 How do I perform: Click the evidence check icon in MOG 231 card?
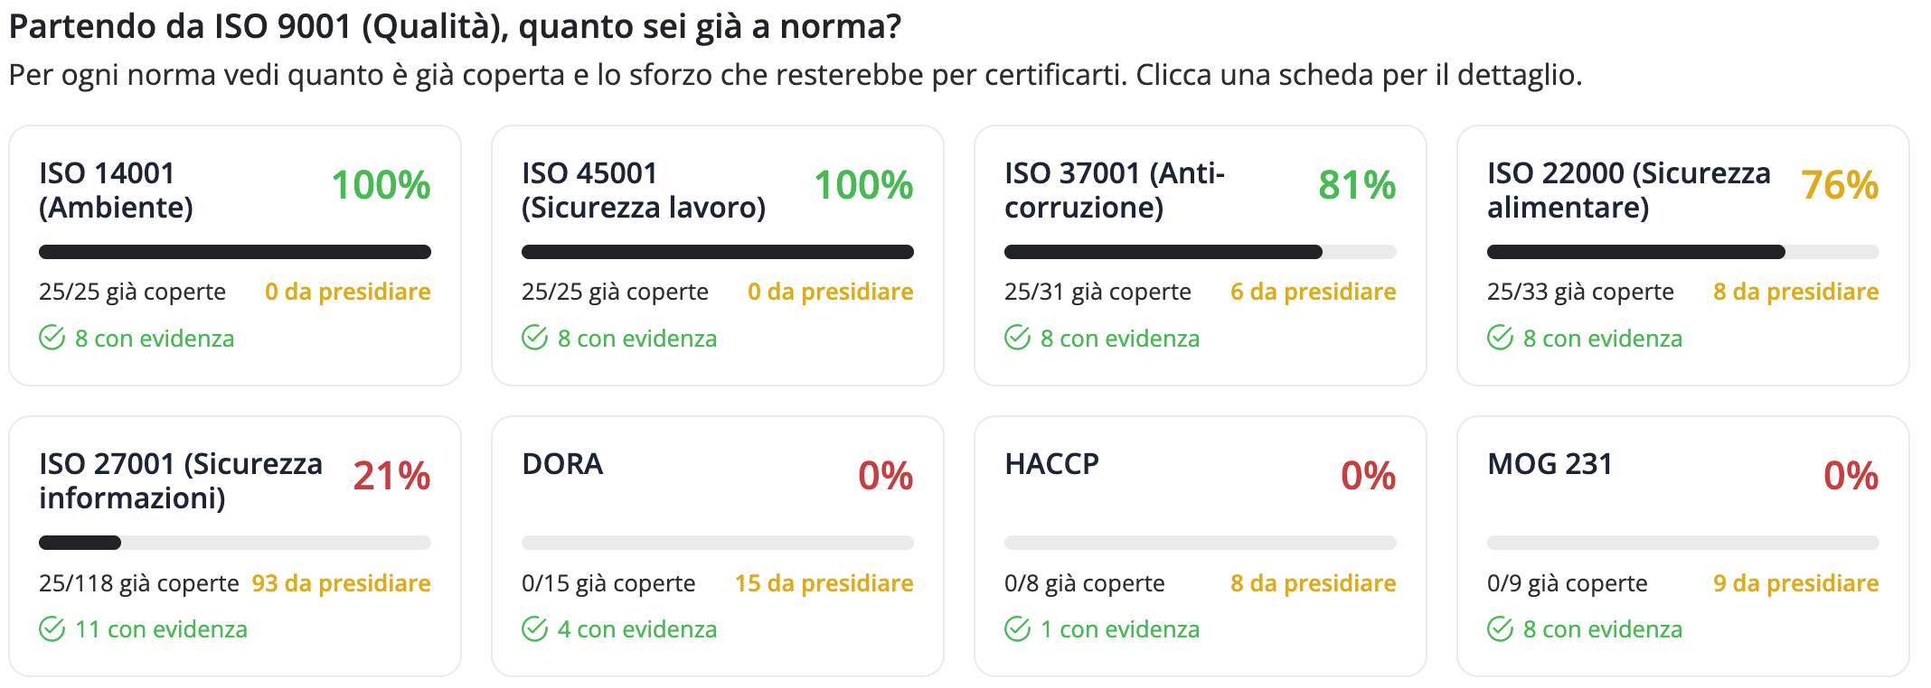tap(1501, 628)
